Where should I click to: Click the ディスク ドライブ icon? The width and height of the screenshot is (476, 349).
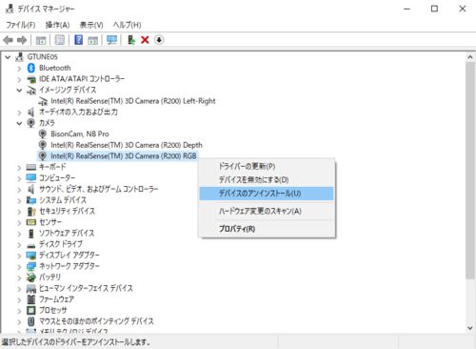[31, 245]
